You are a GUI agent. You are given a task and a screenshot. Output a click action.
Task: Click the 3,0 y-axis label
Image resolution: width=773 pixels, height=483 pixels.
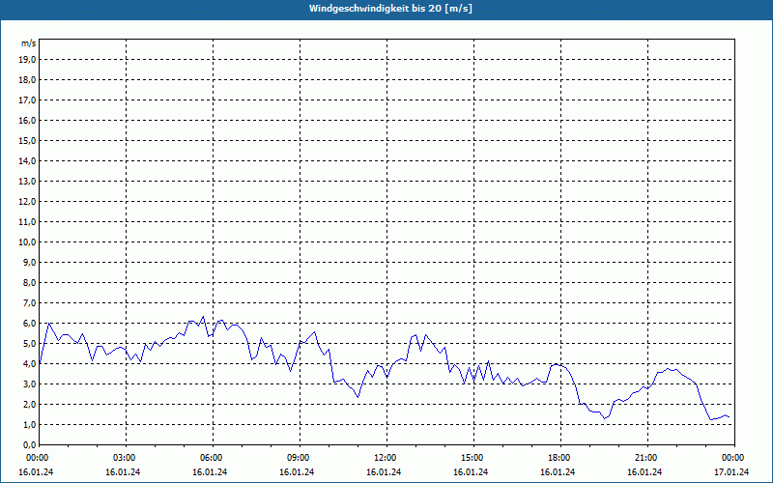pyautogui.click(x=30, y=384)
